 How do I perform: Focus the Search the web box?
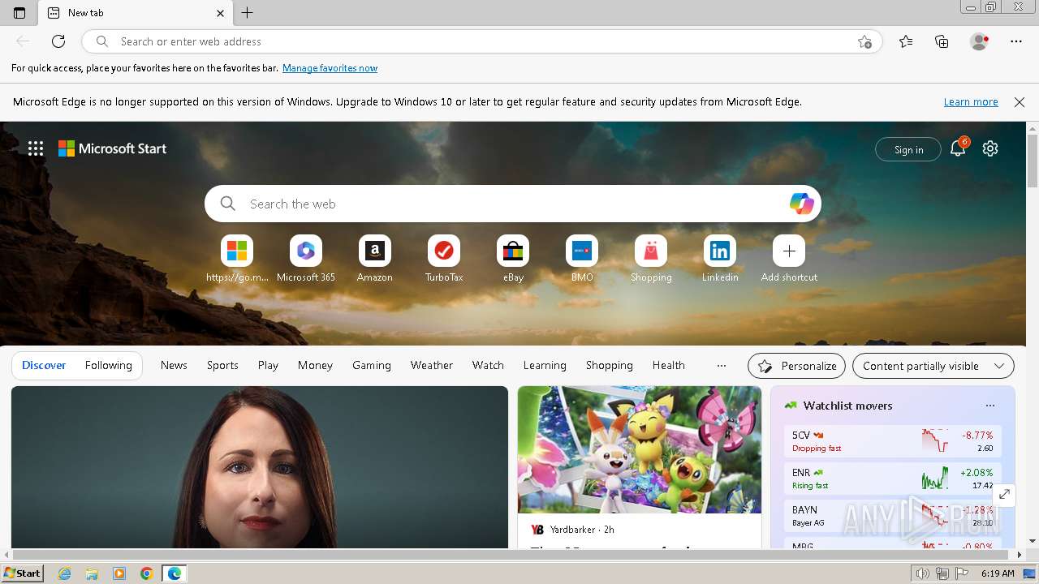click(513, 204)
